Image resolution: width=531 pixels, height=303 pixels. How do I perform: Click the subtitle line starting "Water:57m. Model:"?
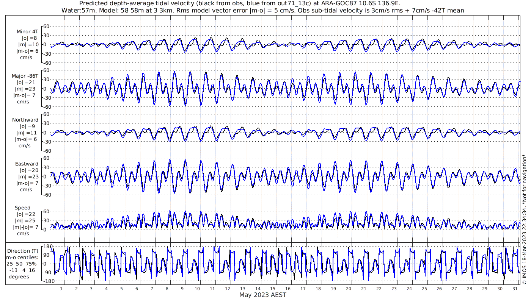[x=262, y=10]
